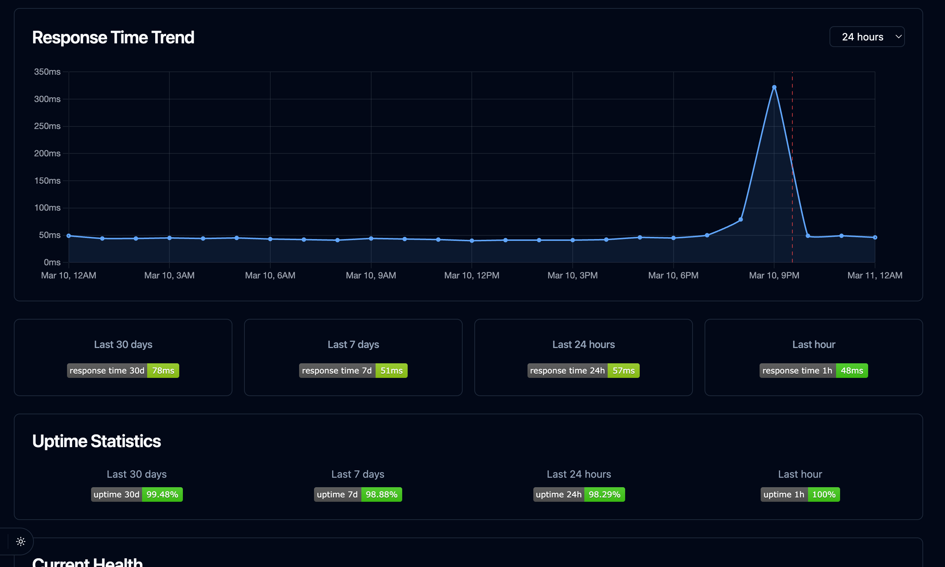Select the Last 24 hours response card
This screenshot has width=945, height=567.
[x=583, y=357]
